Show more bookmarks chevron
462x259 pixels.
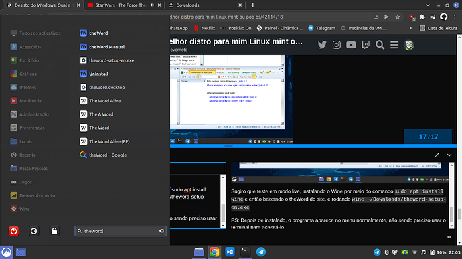411,28
